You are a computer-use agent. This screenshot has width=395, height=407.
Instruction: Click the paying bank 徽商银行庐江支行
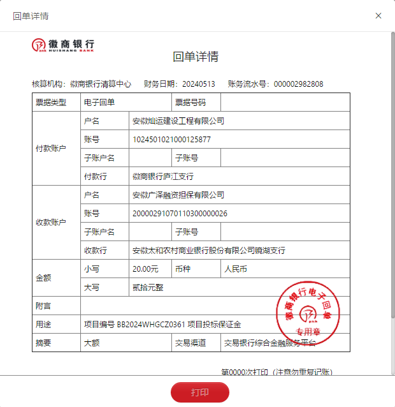[162, 177]
